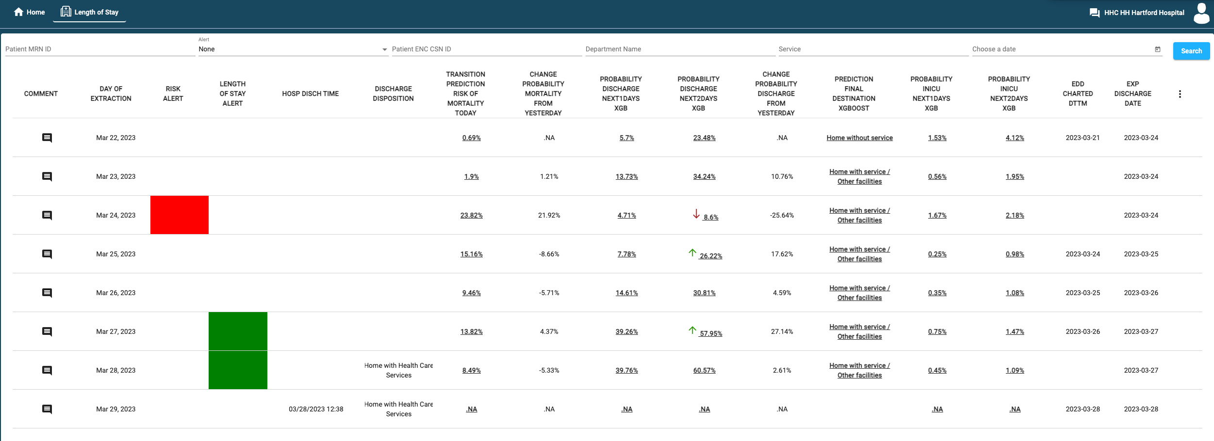
Task: Open the user profile avatar
Action: [1201, 13]
